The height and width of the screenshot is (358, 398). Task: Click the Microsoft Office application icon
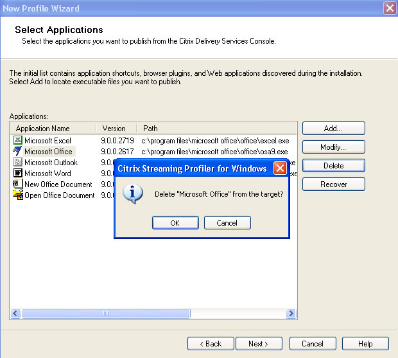(17, 151)
